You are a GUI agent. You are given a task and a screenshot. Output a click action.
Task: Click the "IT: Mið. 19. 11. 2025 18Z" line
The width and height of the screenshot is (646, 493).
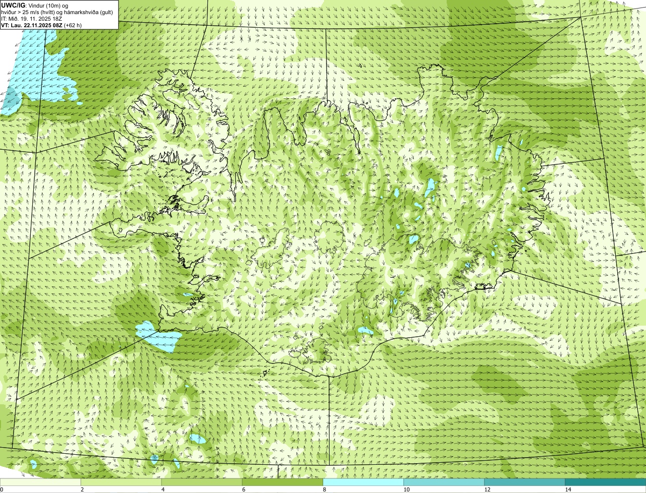32,18
